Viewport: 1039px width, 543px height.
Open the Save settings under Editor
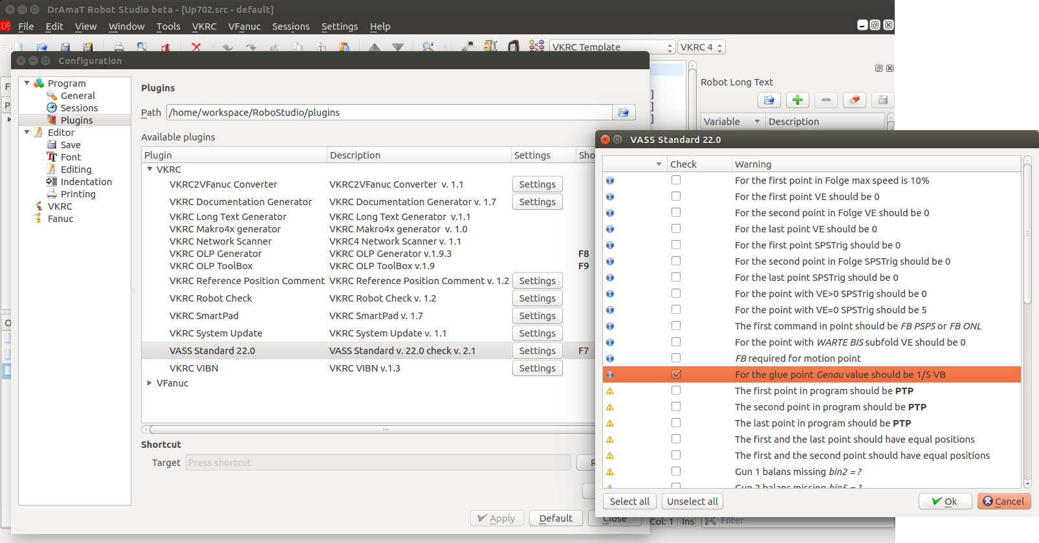pos(71,145)
